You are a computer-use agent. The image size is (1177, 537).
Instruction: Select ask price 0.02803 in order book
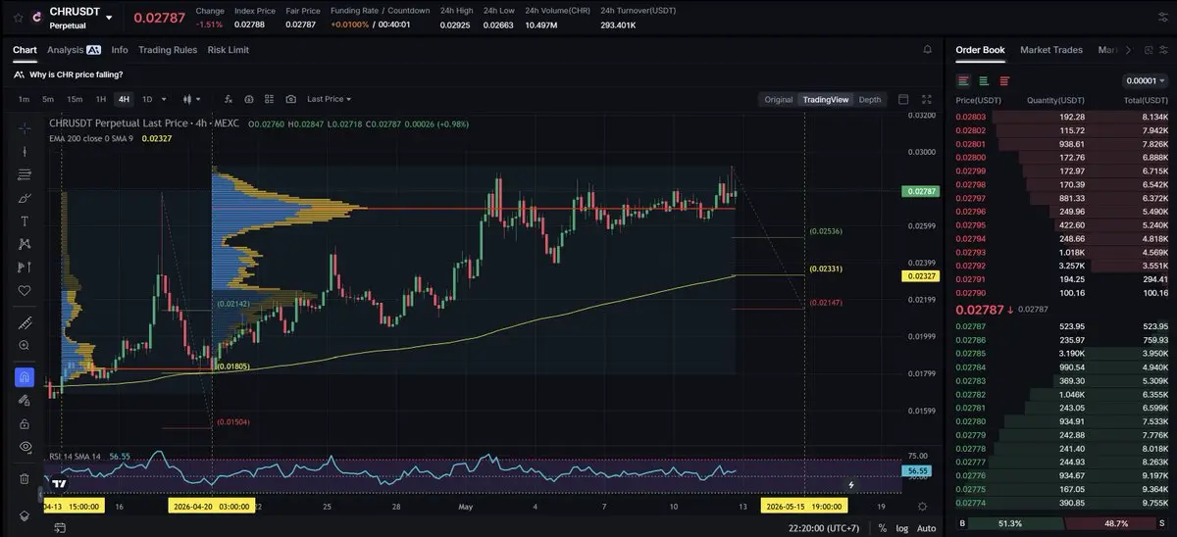click(971, 117)
